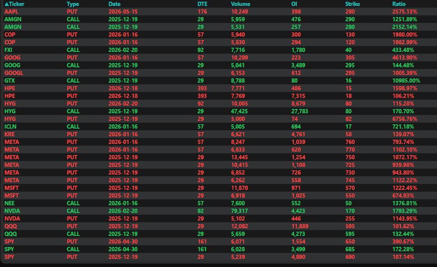
Task: Click META volume 8,247
Action: (238, 142)
